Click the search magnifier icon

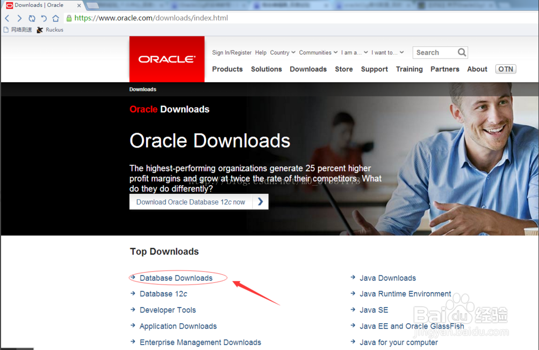click(x=462, y=52)
